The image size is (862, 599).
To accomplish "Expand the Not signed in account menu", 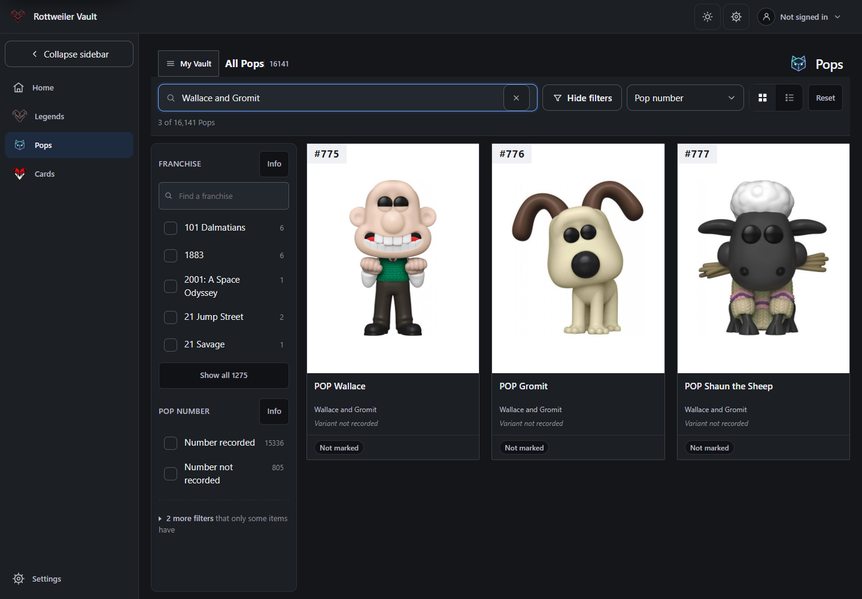I will 800,17.
